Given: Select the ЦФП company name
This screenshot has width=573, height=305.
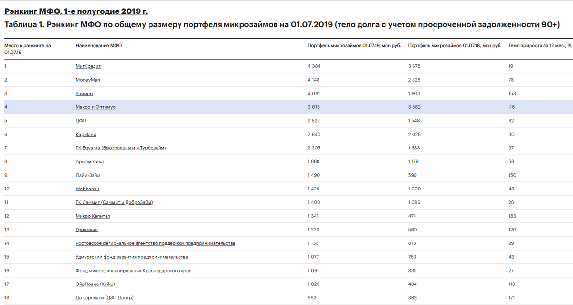Looking at the screenshot, I should point(81,121).
